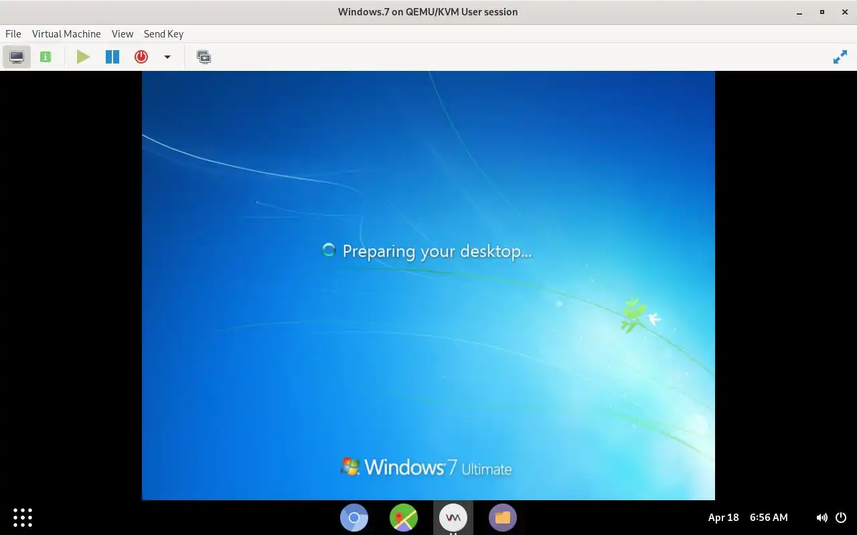
Task: Minimize the Windows.7 VM window
Action: pyautogui.click(x=799, y=12)
